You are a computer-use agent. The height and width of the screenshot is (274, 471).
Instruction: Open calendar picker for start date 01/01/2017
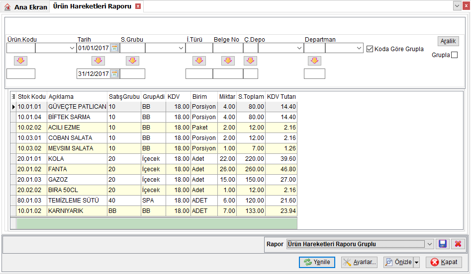click(114, 48)
